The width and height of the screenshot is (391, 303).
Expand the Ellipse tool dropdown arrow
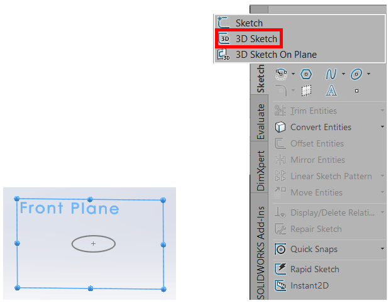point(368,74)
